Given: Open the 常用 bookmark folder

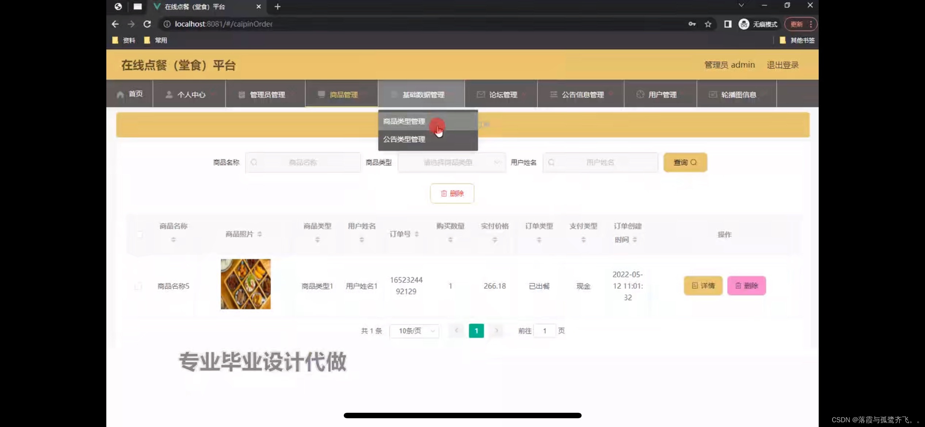Looking at the screenshot, I should (x=156, y=40).
